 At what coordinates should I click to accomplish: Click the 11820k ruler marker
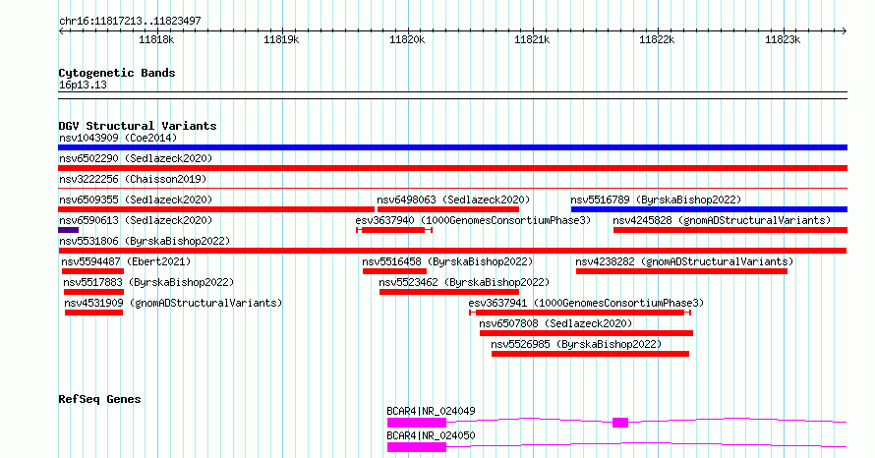(407, 39)
